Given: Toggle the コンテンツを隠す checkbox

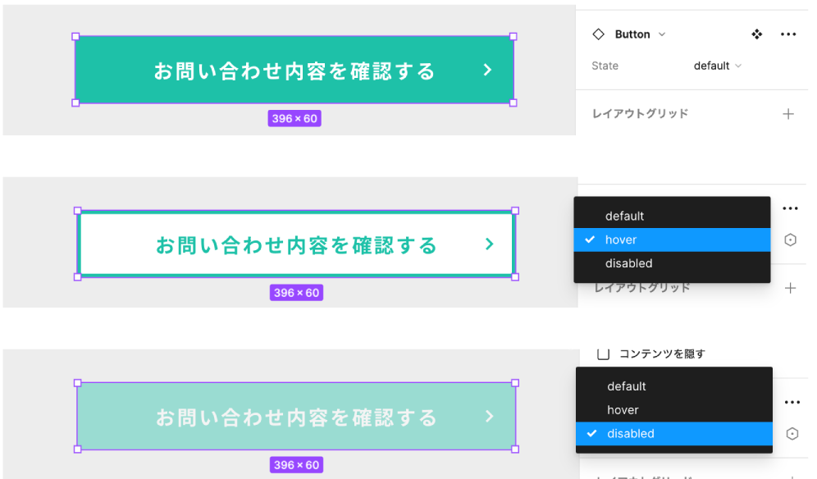Looking at the screenshot, I should click(604, 354).
